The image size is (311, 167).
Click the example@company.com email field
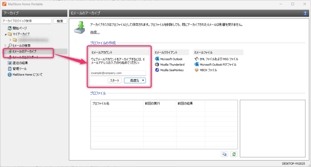[x=118, y=73]
